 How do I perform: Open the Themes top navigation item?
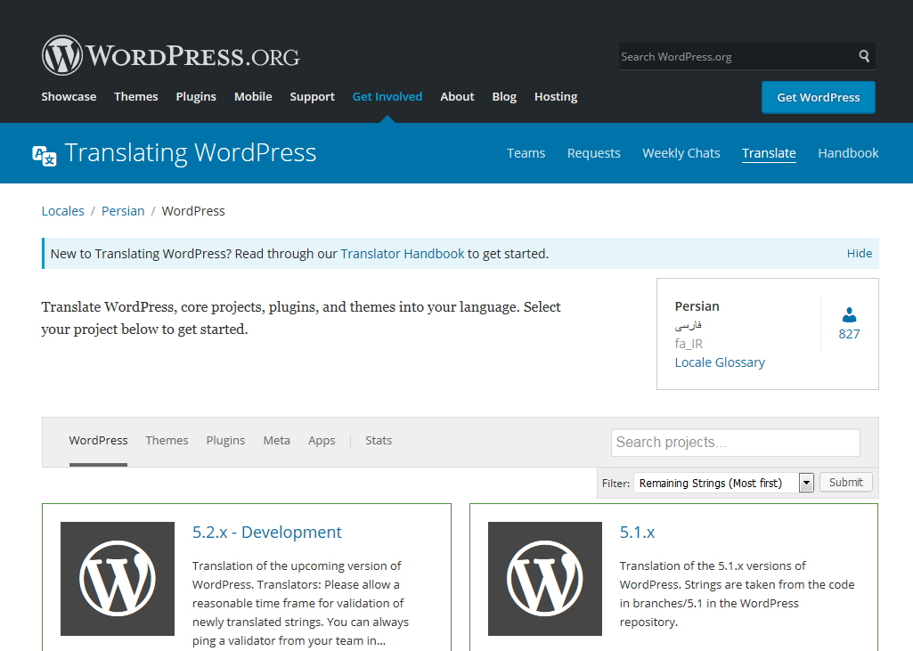pyautogui.click(x=136, y=97)
